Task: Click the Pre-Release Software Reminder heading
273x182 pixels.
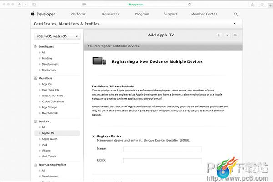Action: click(x=113, y=86)
